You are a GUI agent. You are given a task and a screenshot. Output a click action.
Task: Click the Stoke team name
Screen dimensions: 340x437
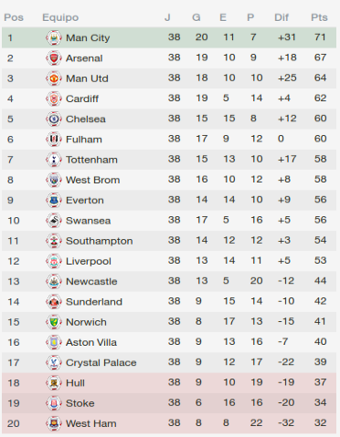(80, 403)
